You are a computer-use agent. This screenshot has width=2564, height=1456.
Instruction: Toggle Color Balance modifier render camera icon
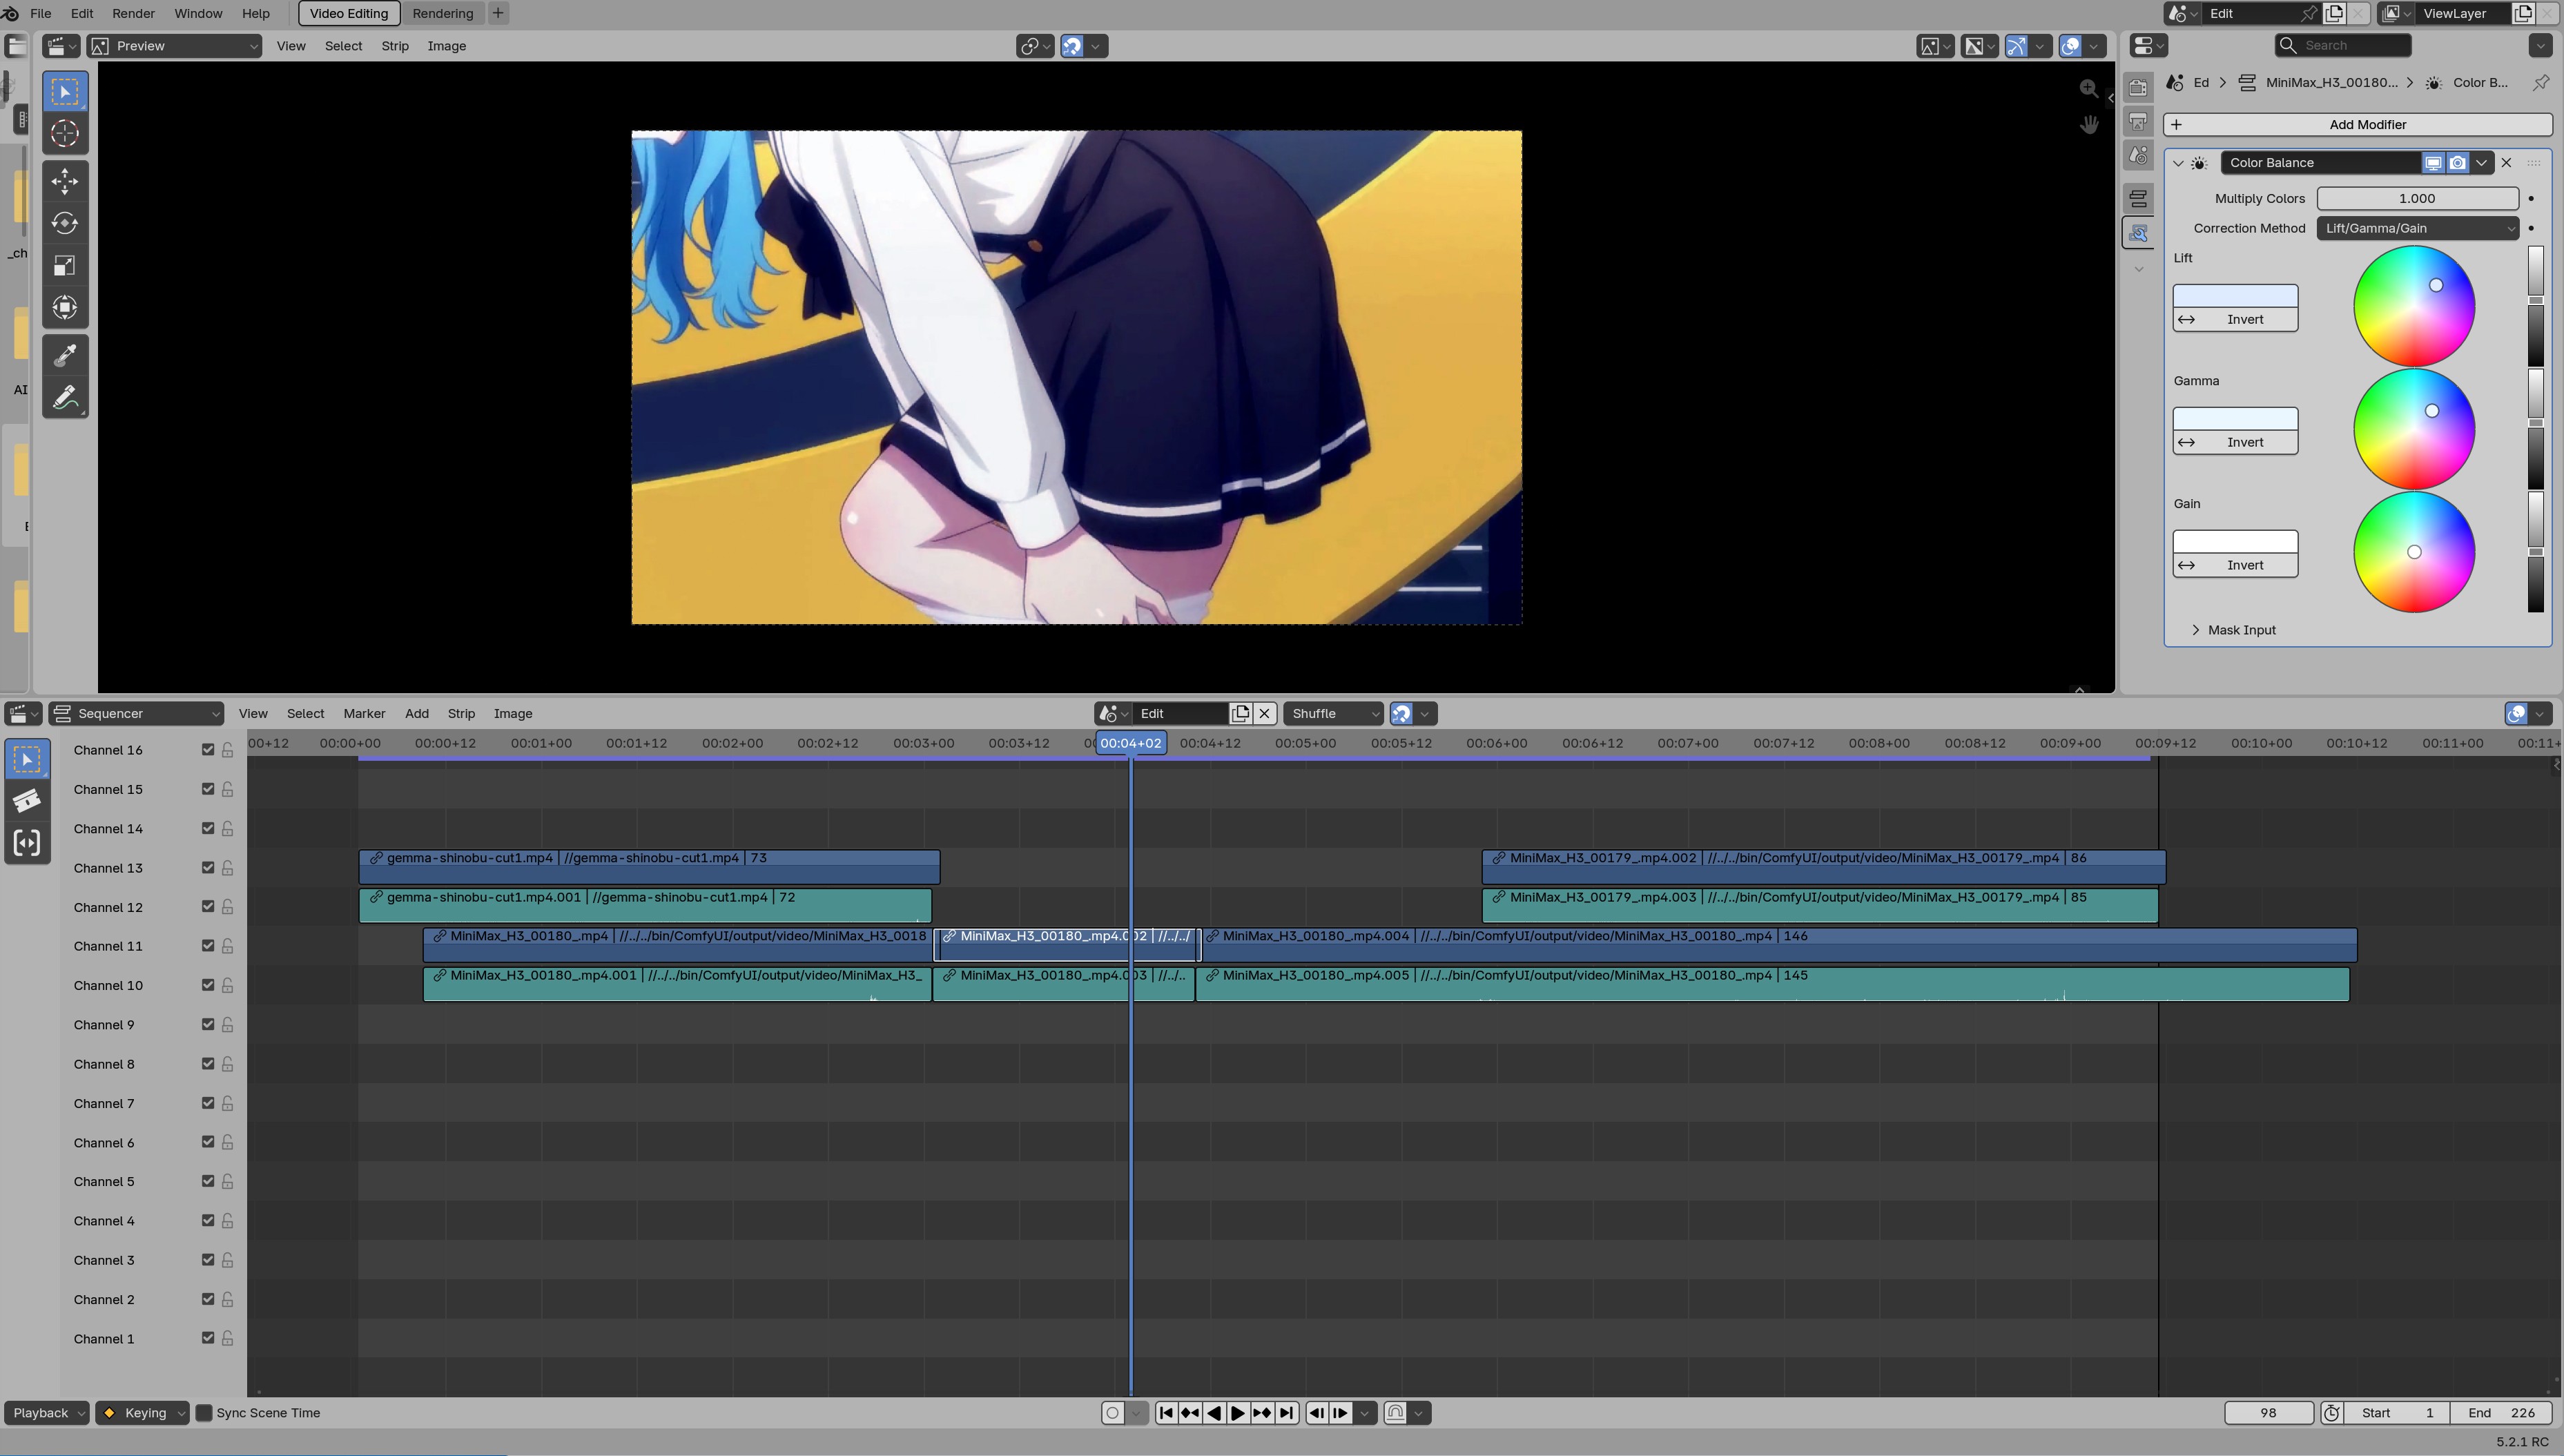pyautogui.click(x=2458, y=163)
